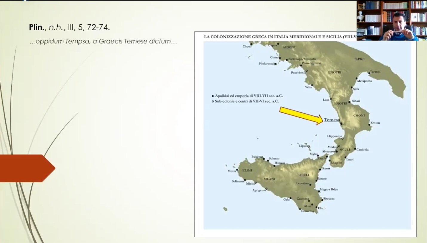The height and width of the screenshot is (243, 427).
Task: Click the underlined Temesa label
Action: [x=332, y=120]
